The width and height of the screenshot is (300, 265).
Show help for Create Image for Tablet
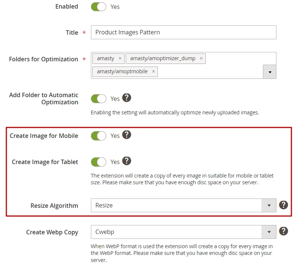(x=126, y=161)
